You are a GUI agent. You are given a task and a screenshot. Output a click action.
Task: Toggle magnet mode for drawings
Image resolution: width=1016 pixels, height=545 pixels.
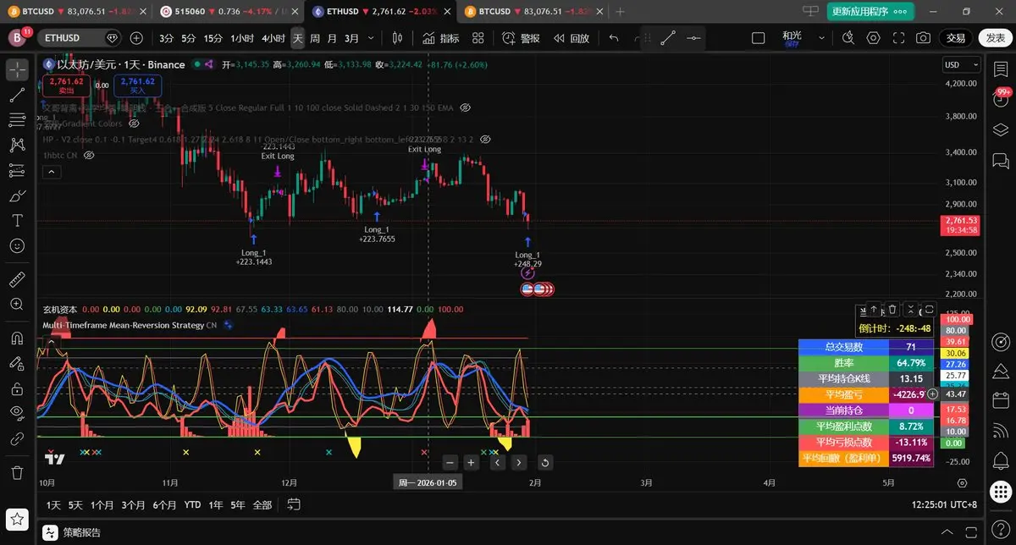(x=17, y=338)
